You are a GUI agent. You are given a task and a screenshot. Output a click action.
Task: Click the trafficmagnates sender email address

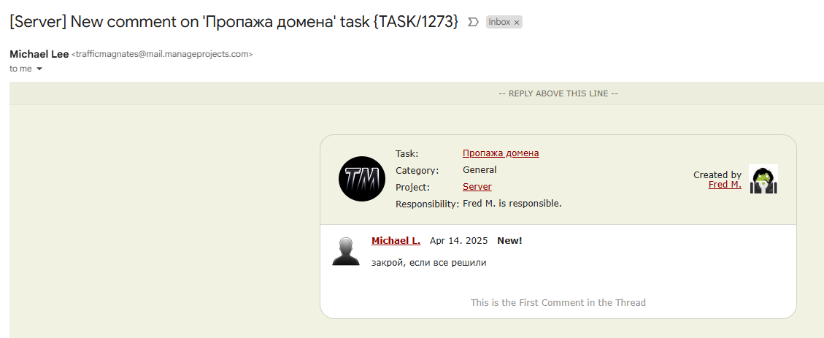coord(162,54)
